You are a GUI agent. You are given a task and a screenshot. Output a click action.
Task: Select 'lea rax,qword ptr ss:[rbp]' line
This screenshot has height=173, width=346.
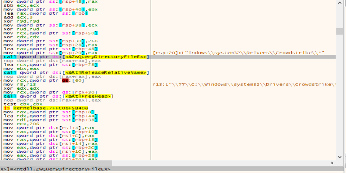46,13
